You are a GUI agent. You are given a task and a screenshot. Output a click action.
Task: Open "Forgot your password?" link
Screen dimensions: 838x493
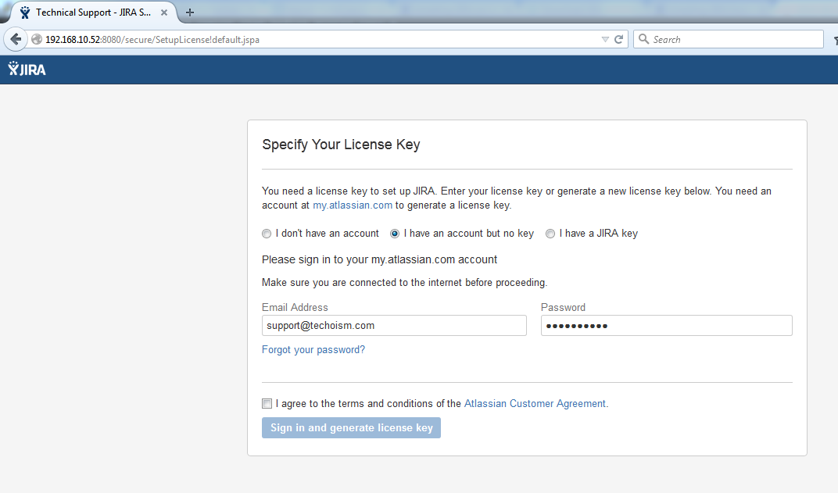pos(313,349)
